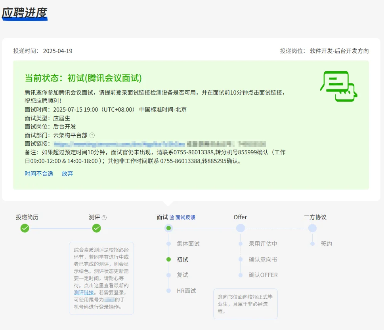Click the 面试类型 应届生 line
The height and width of the screenshot is (330, 384).
click(x=47, y=118)
